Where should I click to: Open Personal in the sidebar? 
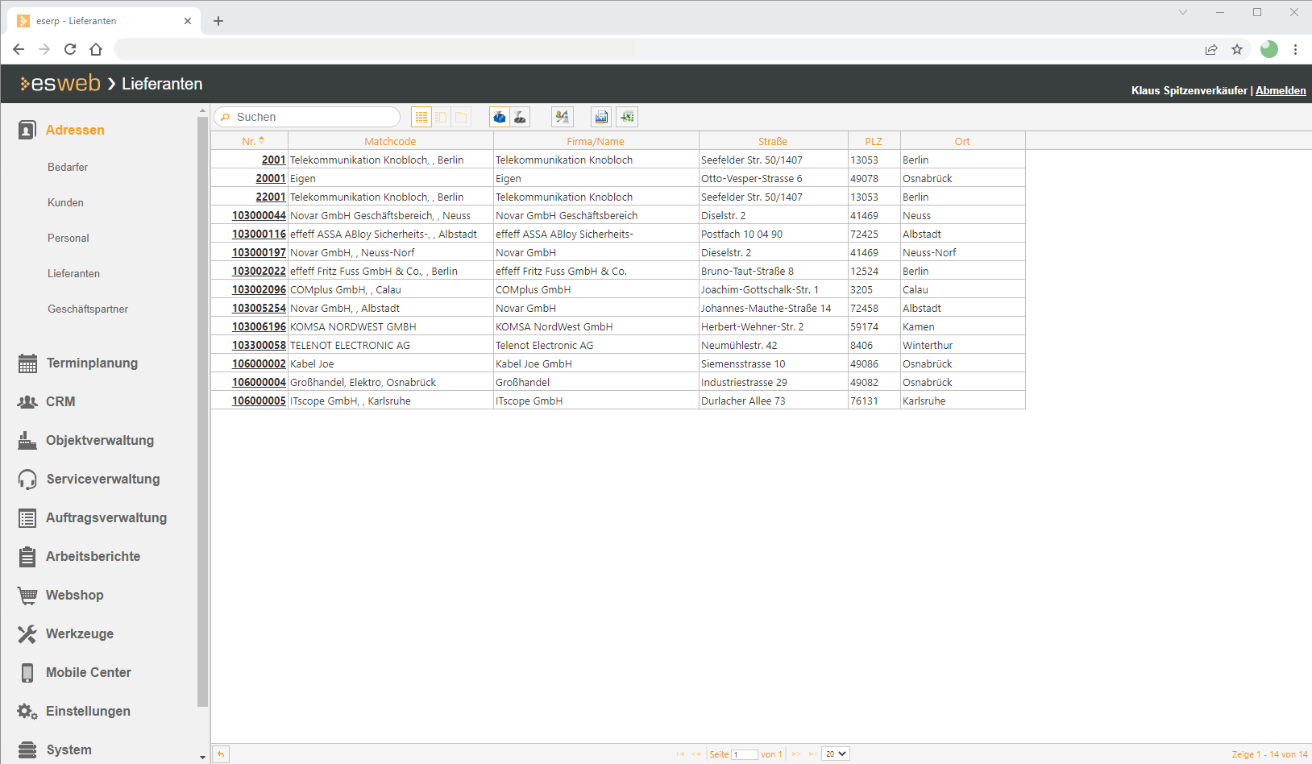tap(68, 238)
